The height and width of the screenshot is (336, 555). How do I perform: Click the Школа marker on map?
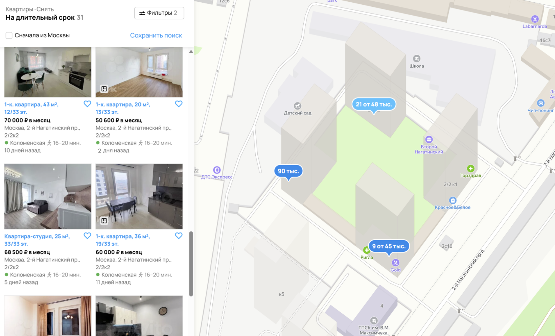pyautogui.click(x=417, y=59)
